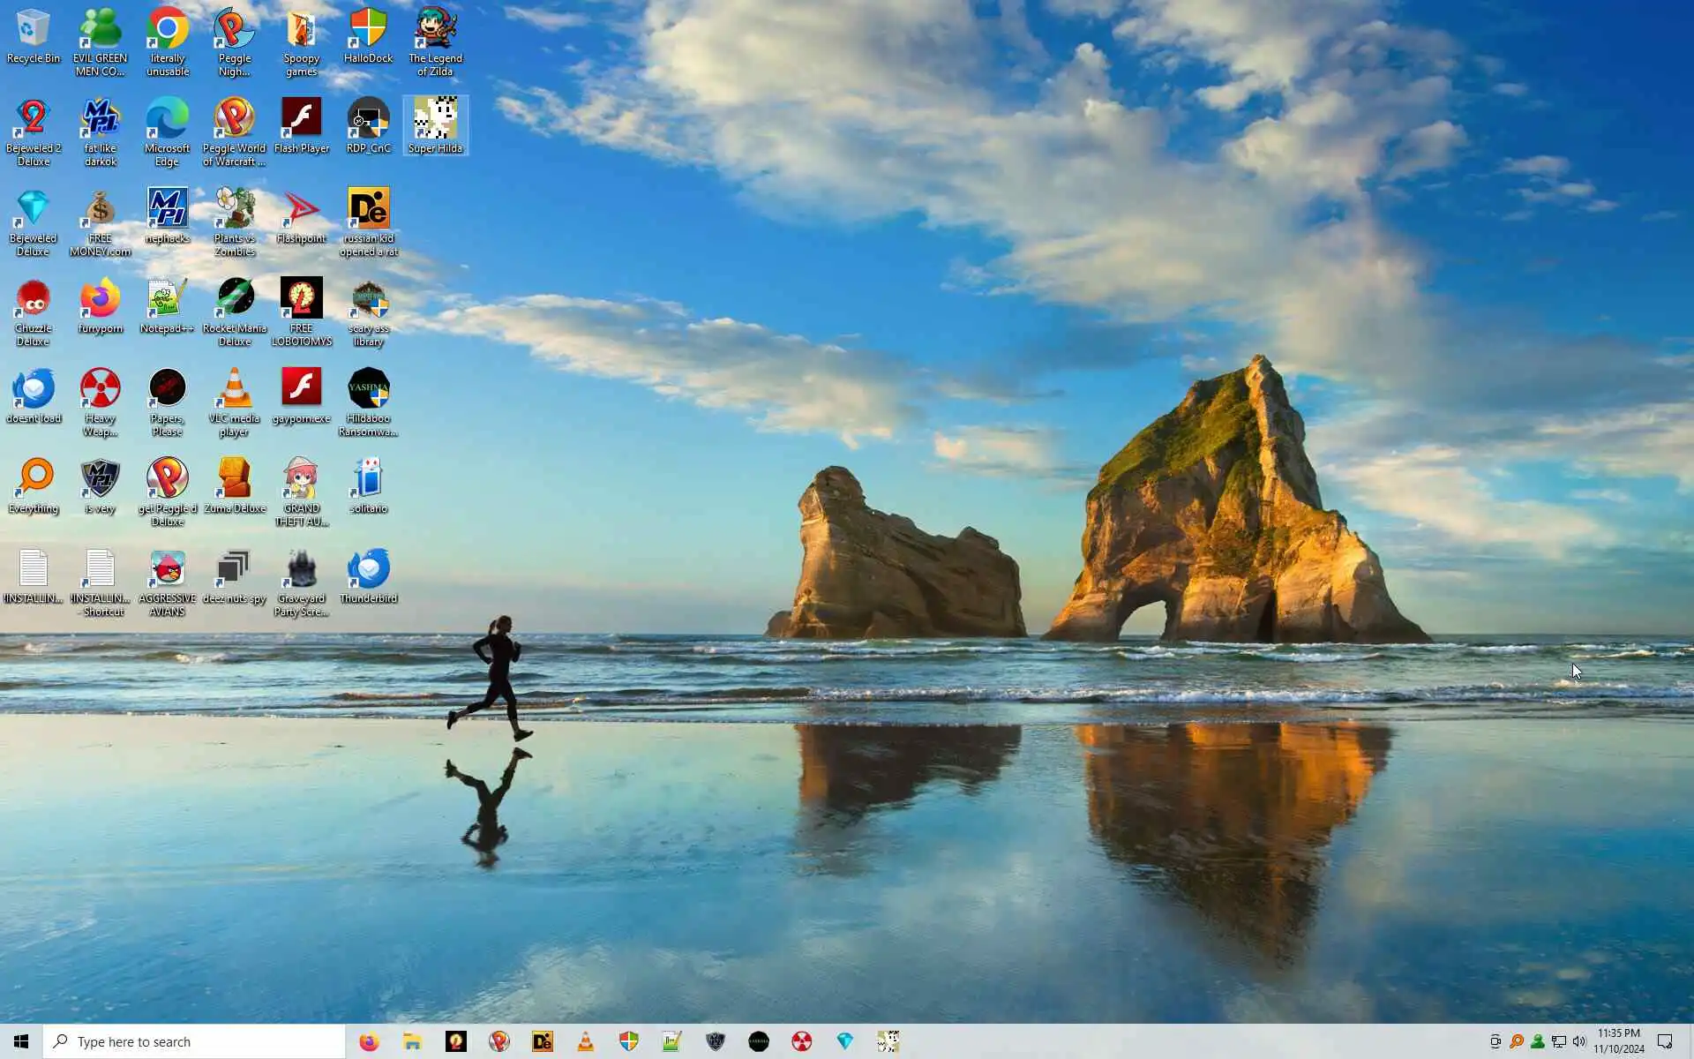Select the Super Hilda desktop icon
Image resolution: width=1694 pixels, height=1059 pixels.
435,119
